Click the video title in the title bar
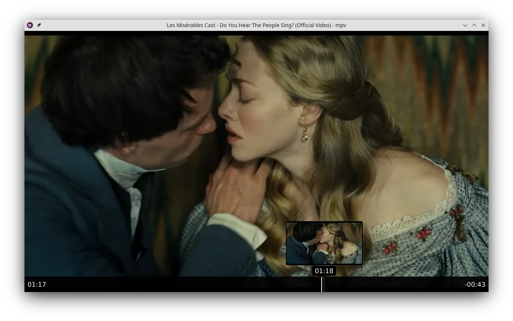Screen dimensions: 513x321 pyautogui.click(x=256, y=25)
